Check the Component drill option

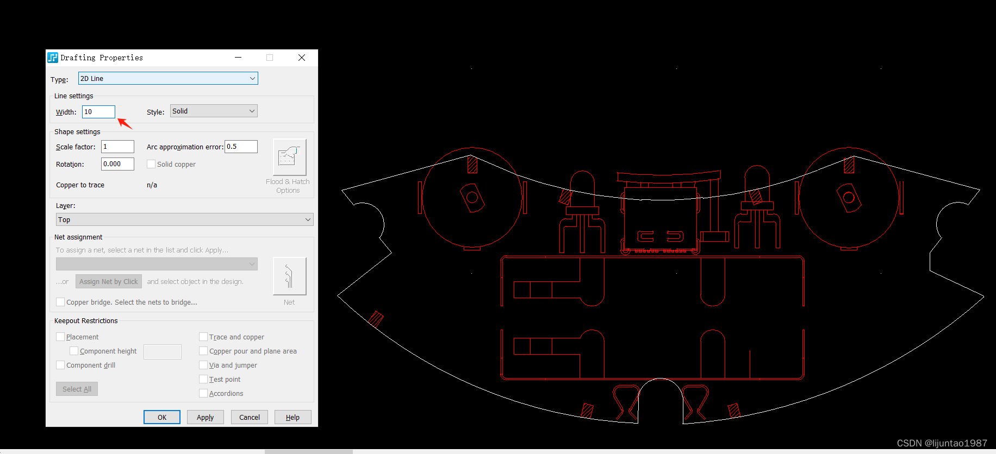60,365
